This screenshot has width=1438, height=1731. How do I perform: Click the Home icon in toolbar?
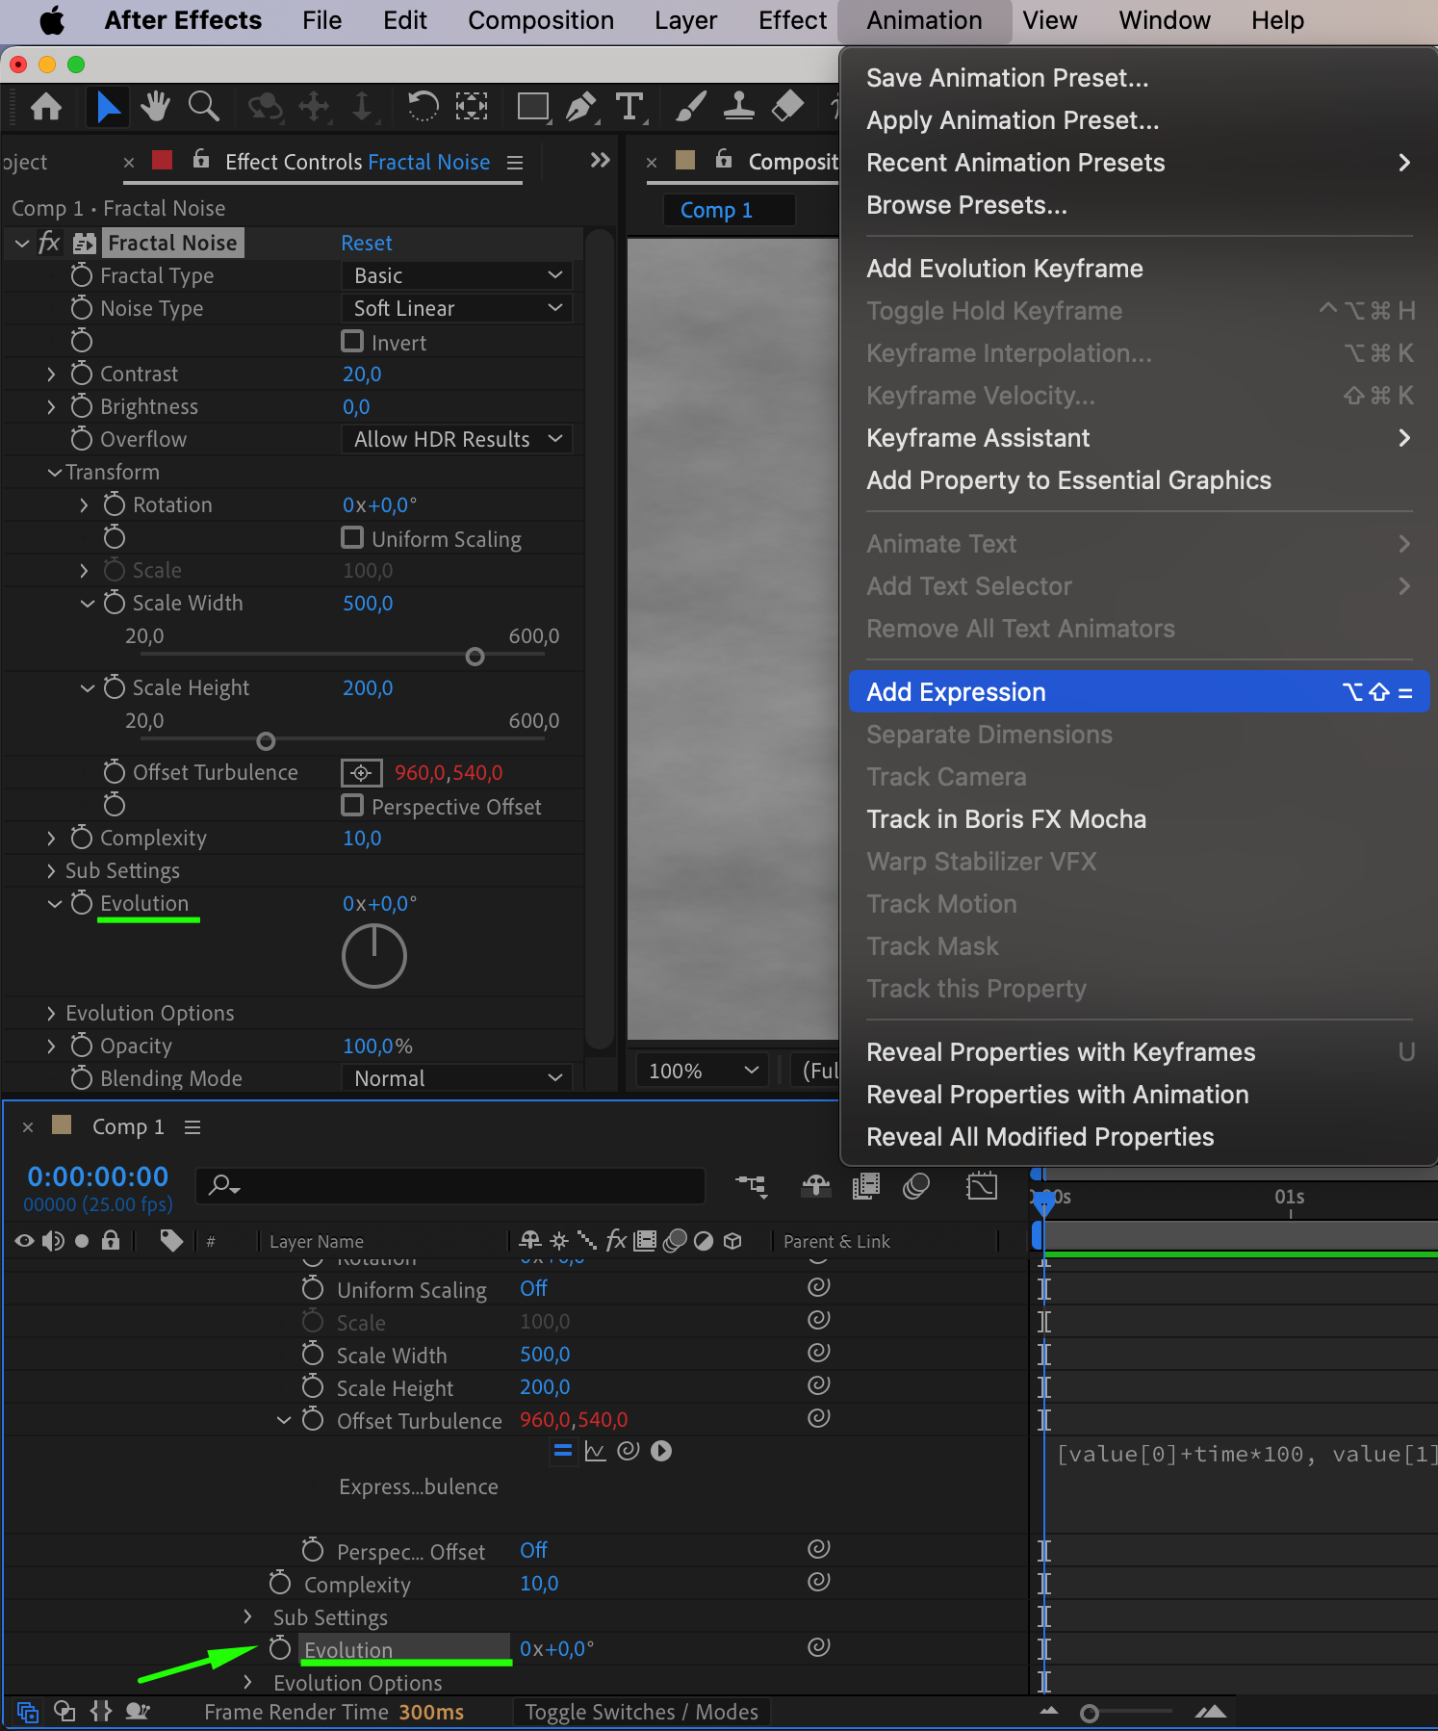46,106
